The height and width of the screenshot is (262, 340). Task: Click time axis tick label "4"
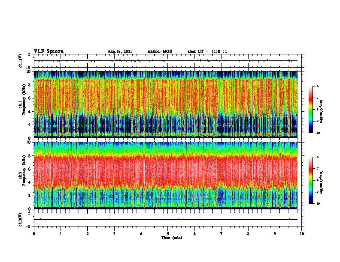(141, 234)
